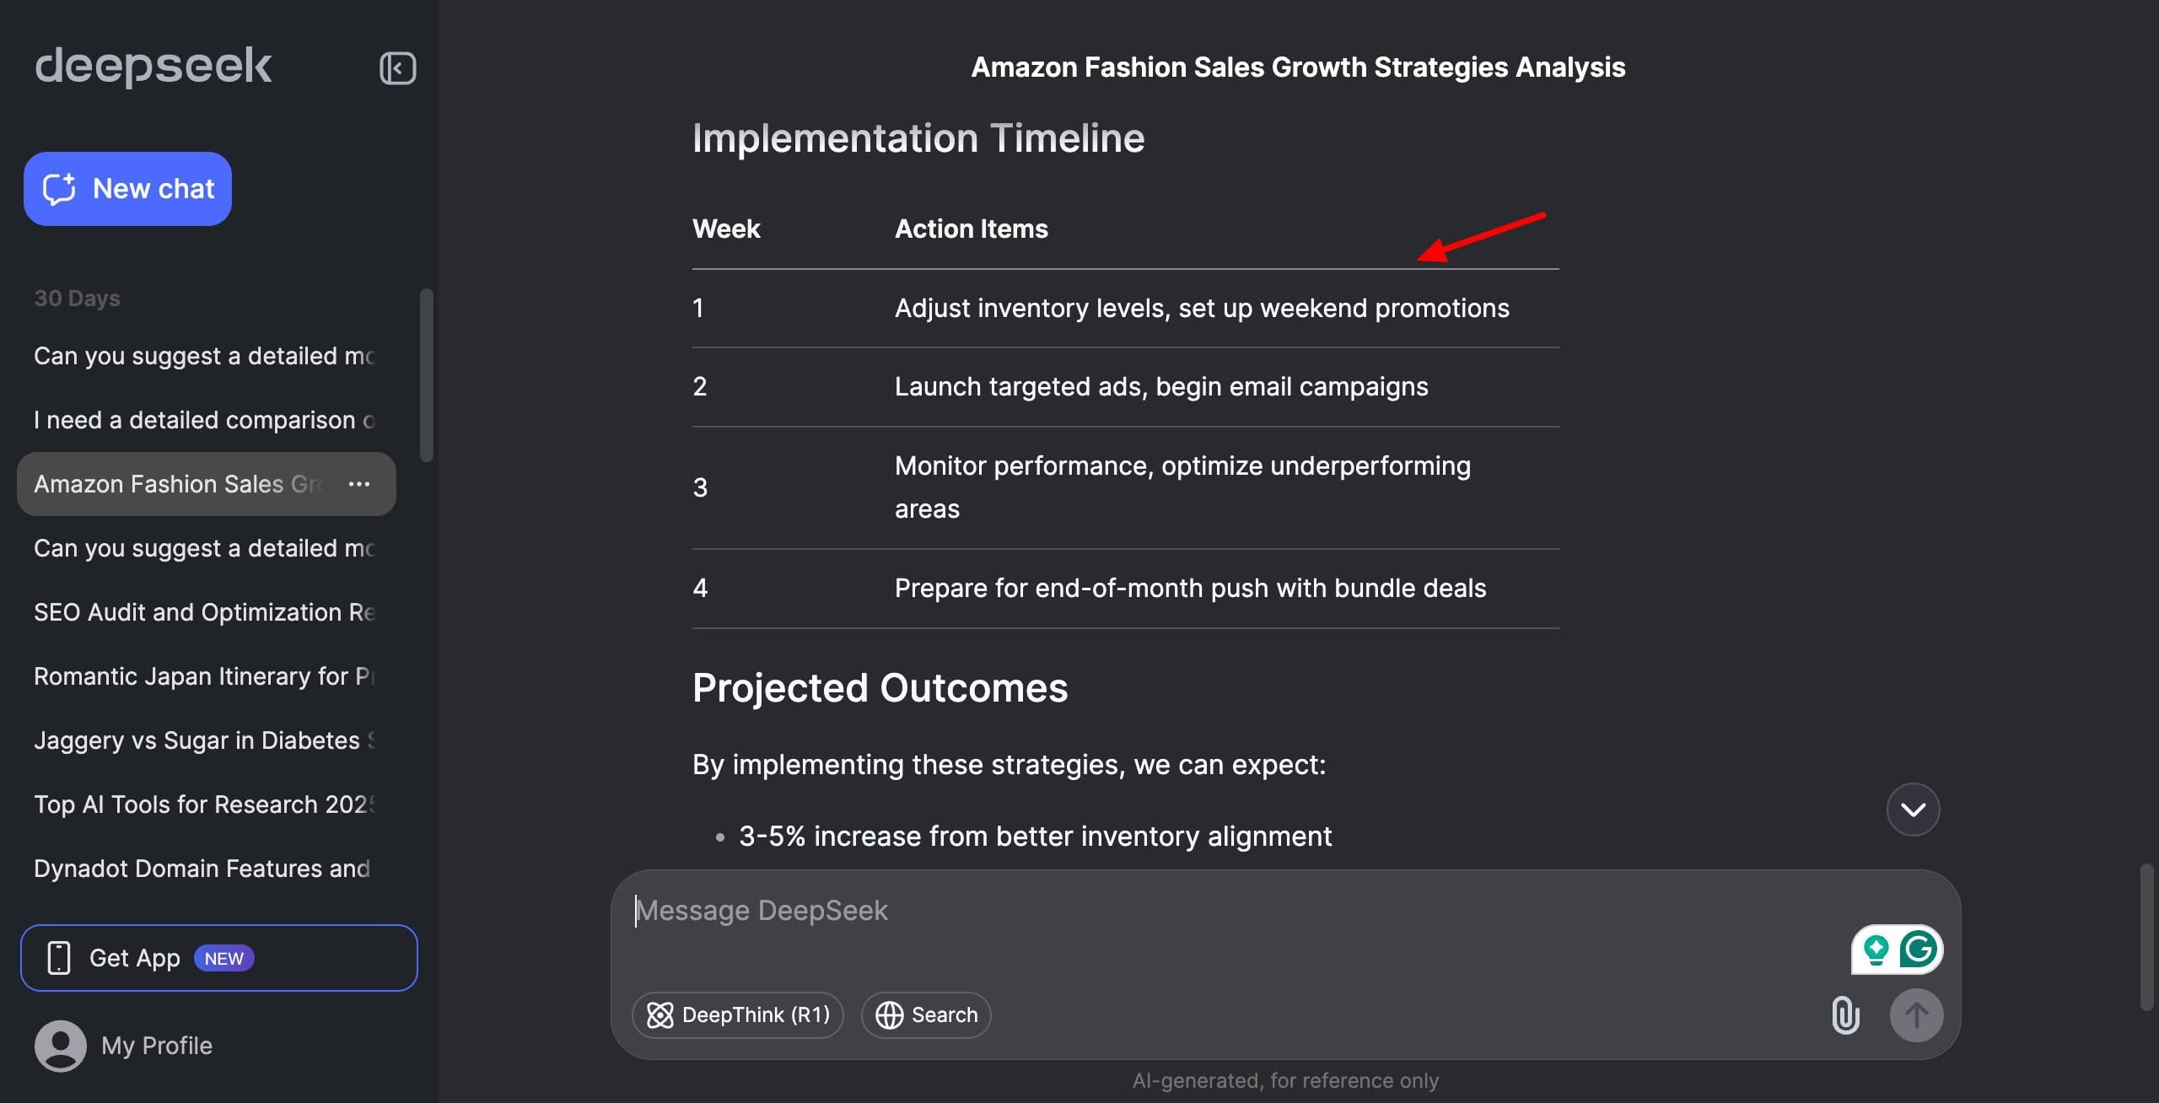
Task: Open the Grammarly extension icon
Action: pos(1919,949)
